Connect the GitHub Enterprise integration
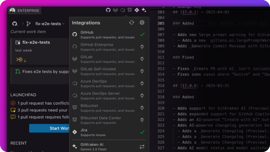This screenshot has height=152, width=270. (x=142, y=46)
